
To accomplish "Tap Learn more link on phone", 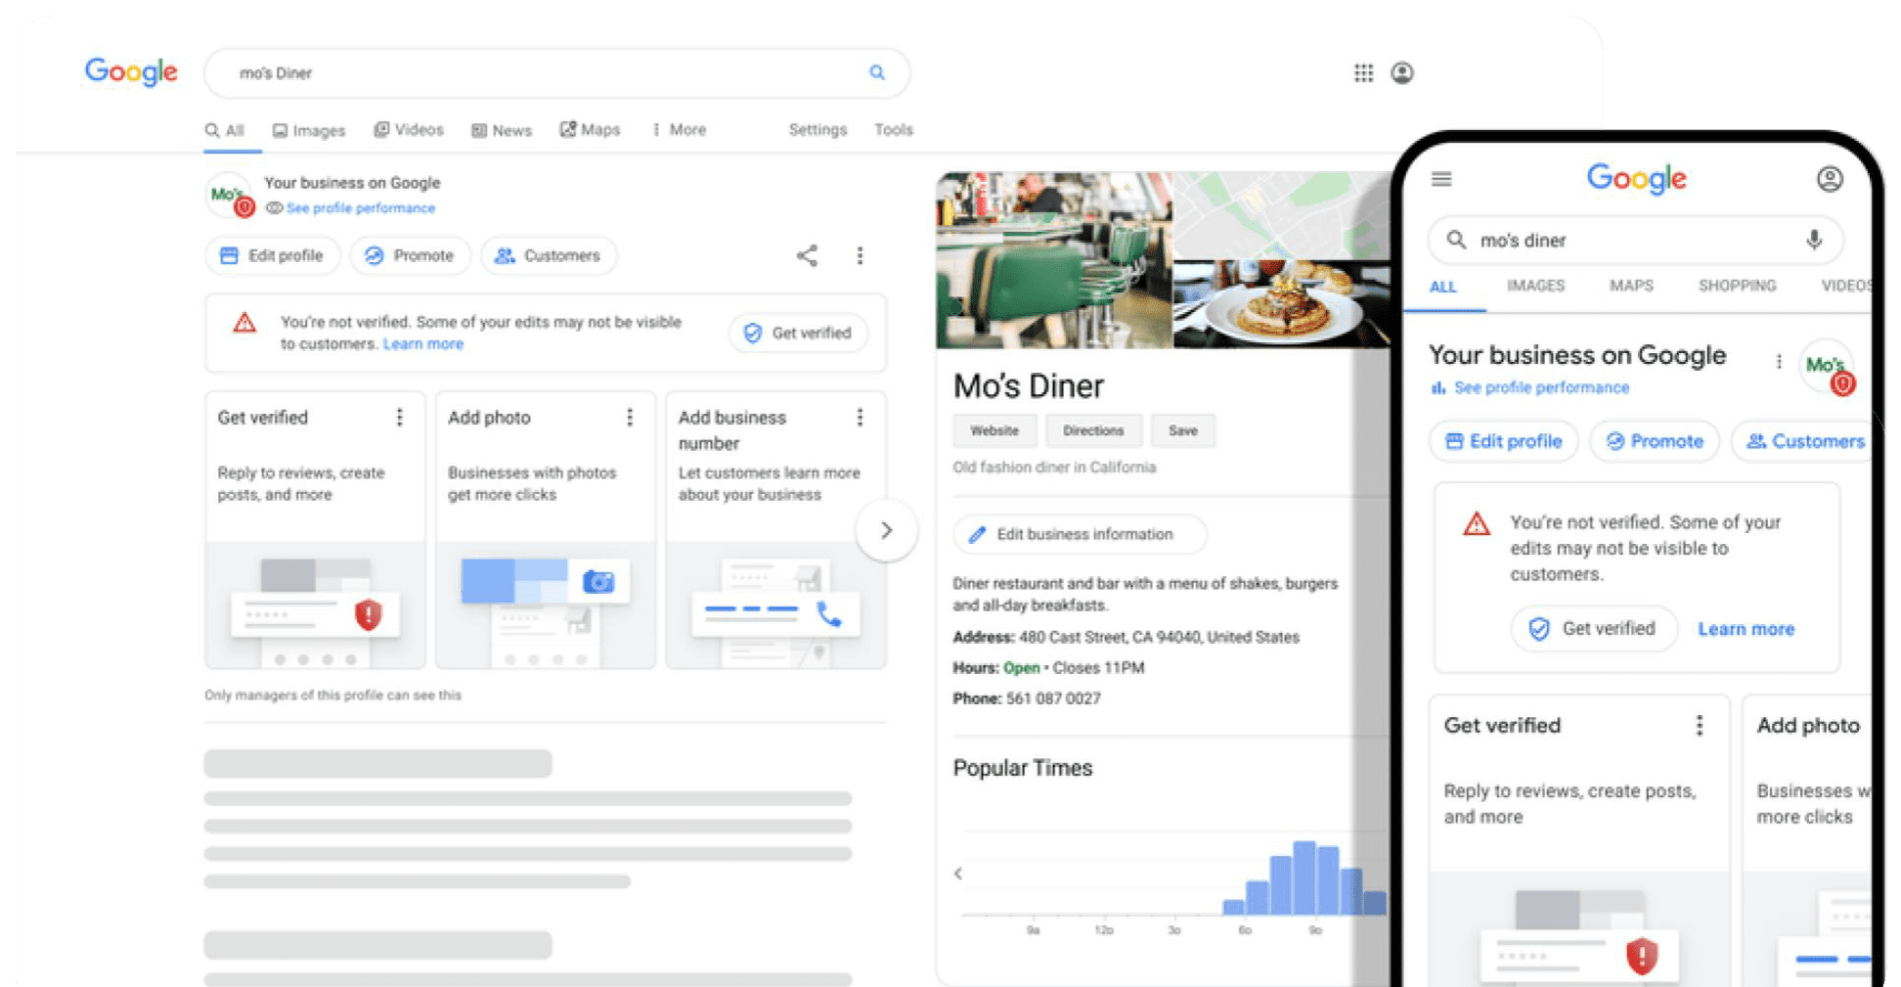I will (1746, 629).
